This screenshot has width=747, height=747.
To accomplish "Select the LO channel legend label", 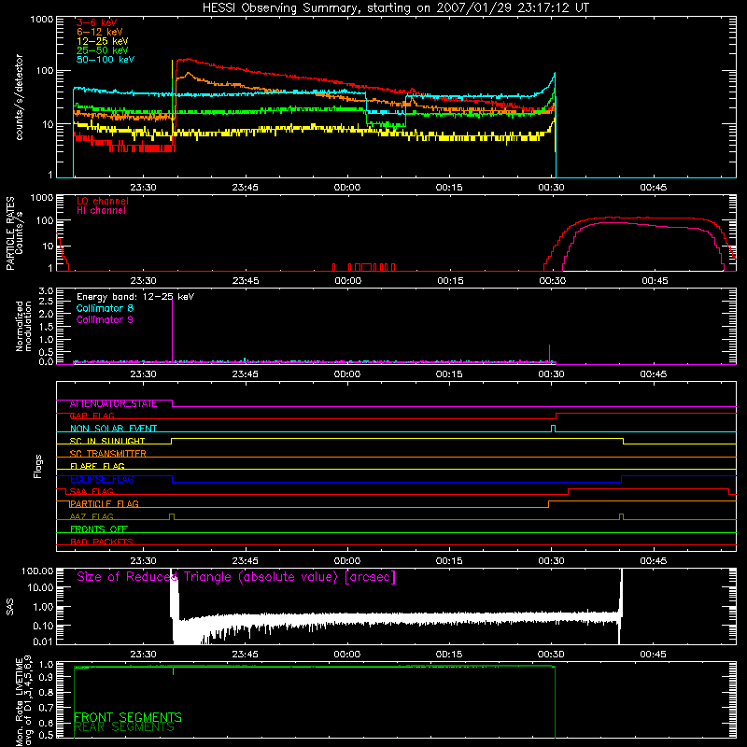I will [103, 201].
